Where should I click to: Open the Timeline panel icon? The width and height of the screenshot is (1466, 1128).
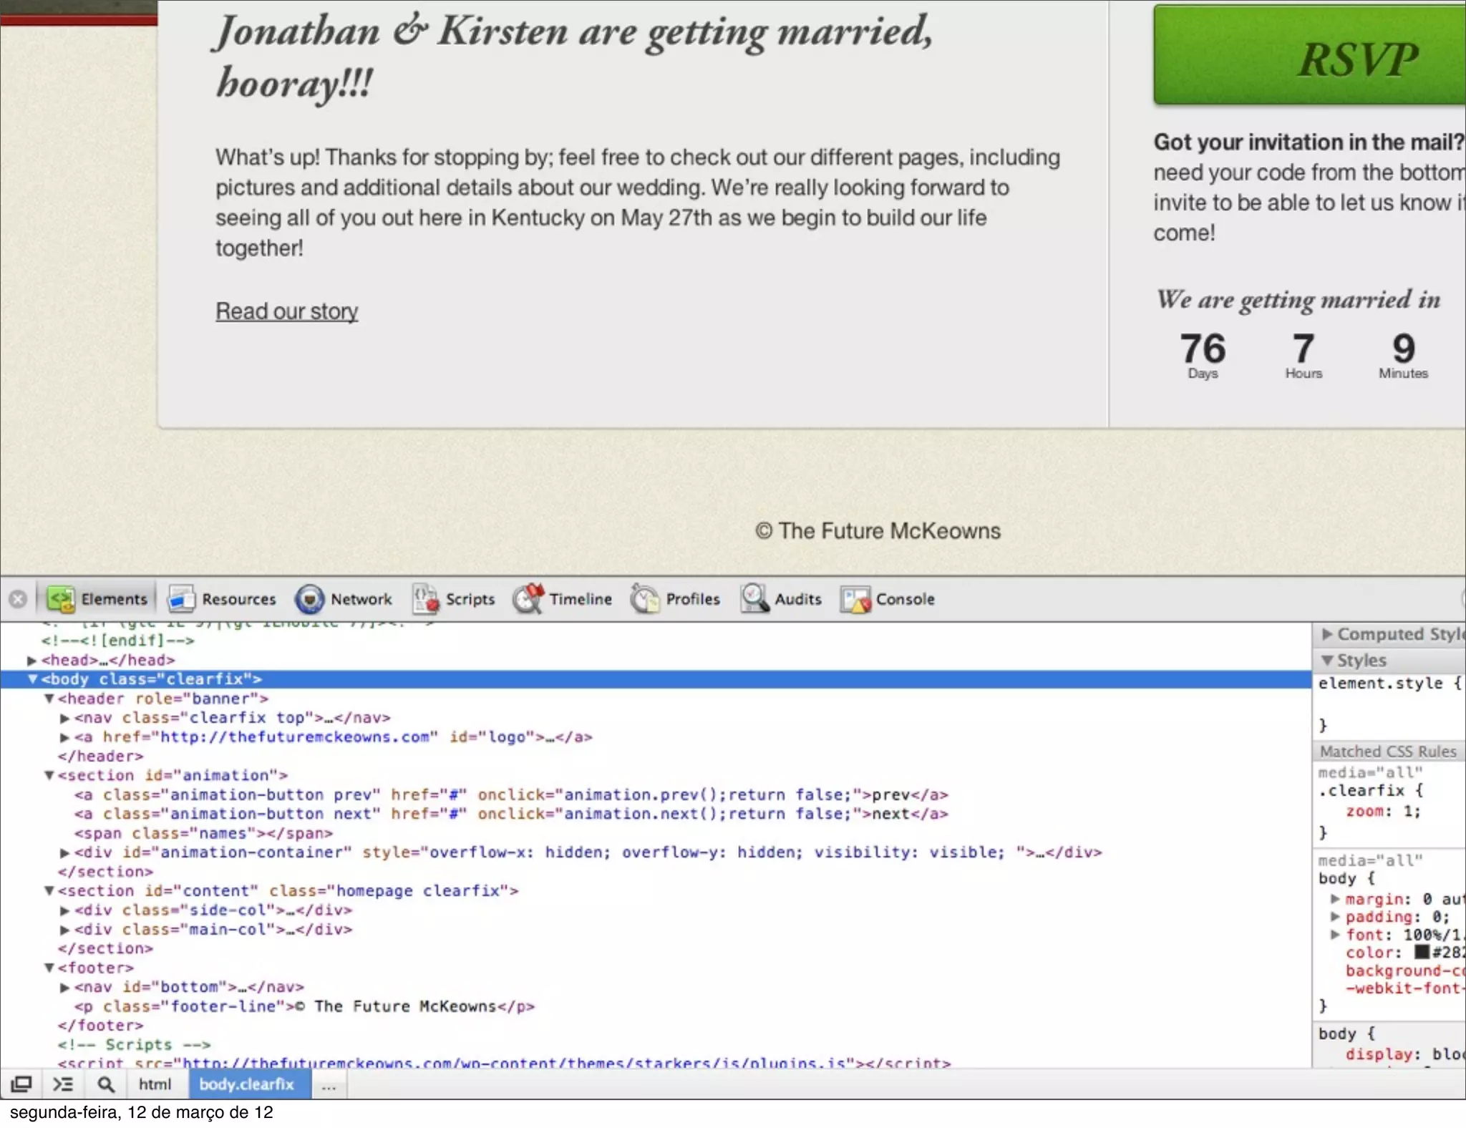point(529,599)
